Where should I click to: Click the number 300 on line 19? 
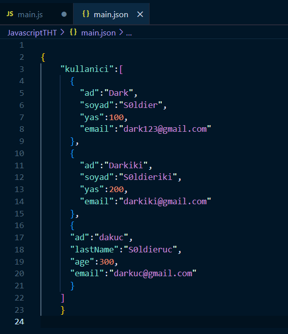[107, 262]
